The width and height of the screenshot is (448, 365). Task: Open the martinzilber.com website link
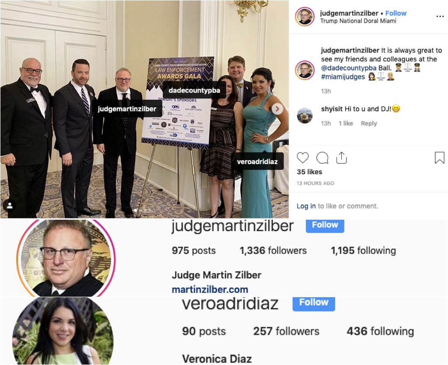(210, 290)
